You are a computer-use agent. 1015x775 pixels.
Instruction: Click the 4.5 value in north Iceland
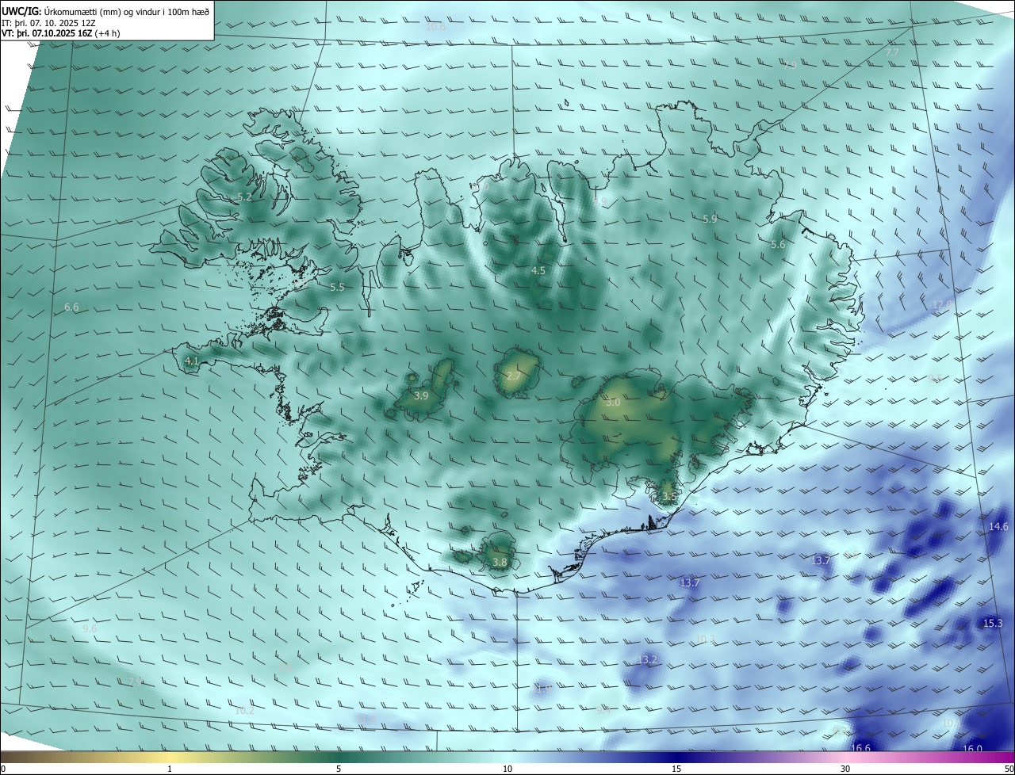point(538,270)
